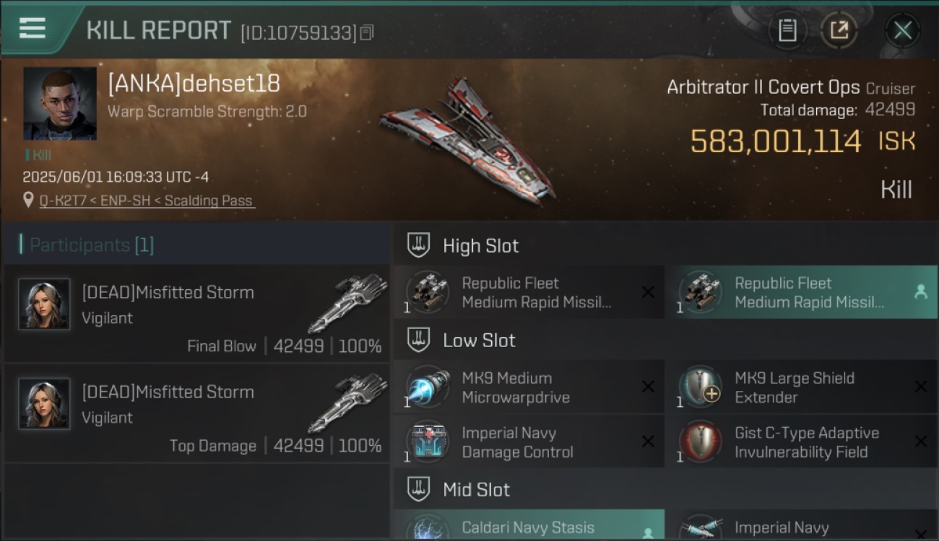Collapse the Low Slot section
The width and height of the screenshot is (939, 541).
click(x=419, y=340)
